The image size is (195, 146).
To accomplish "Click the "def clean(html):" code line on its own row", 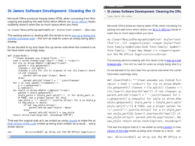I will [18, 56].
